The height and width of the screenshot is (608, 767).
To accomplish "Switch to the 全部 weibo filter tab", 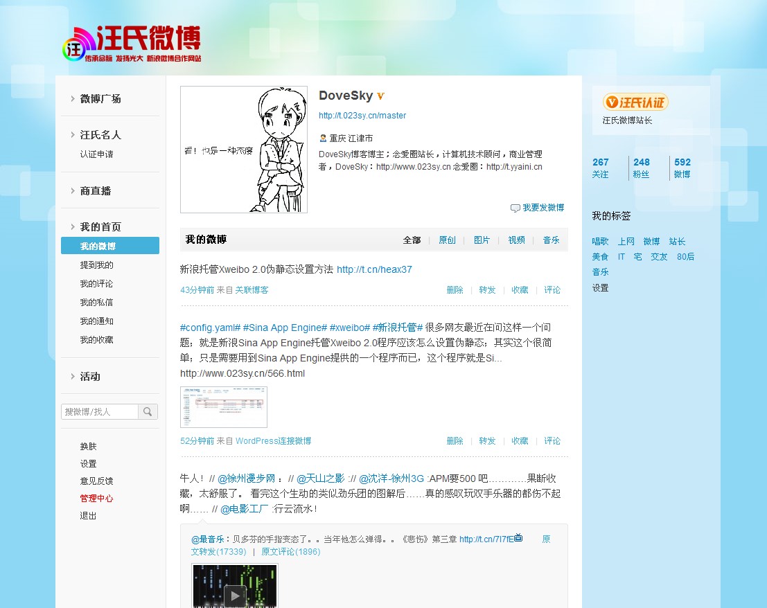I will click(412, 240).
